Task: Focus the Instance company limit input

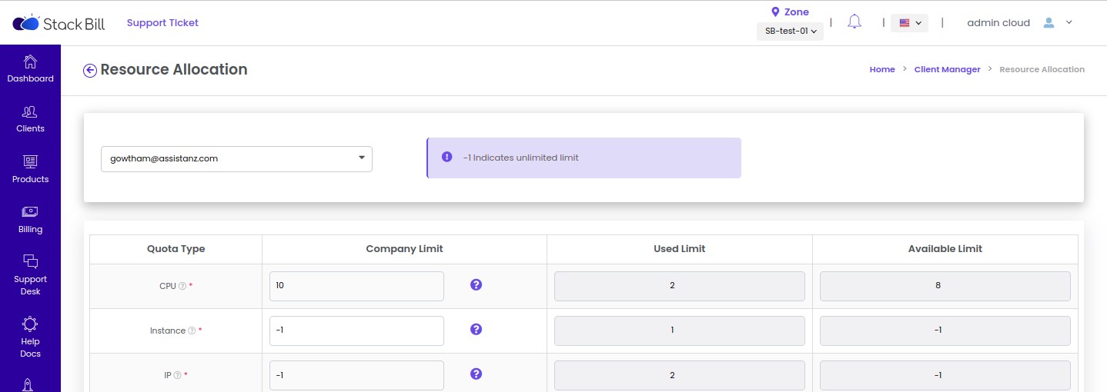Action: (356, 331)
